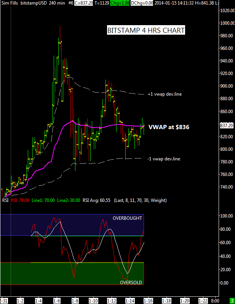Select the BITSTAMP 4 HRS CHART title label
The height and width of the screenshot is (304, 235).
[x=146, y=30]
